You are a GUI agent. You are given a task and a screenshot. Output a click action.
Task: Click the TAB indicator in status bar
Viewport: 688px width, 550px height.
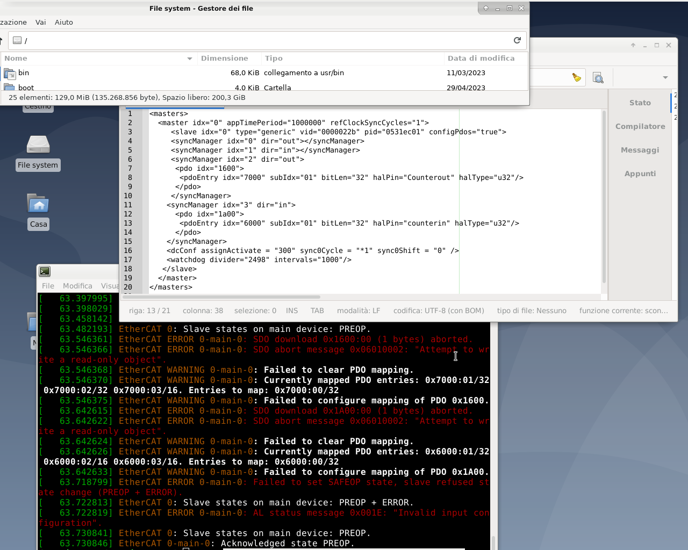[x=317, y=310]
